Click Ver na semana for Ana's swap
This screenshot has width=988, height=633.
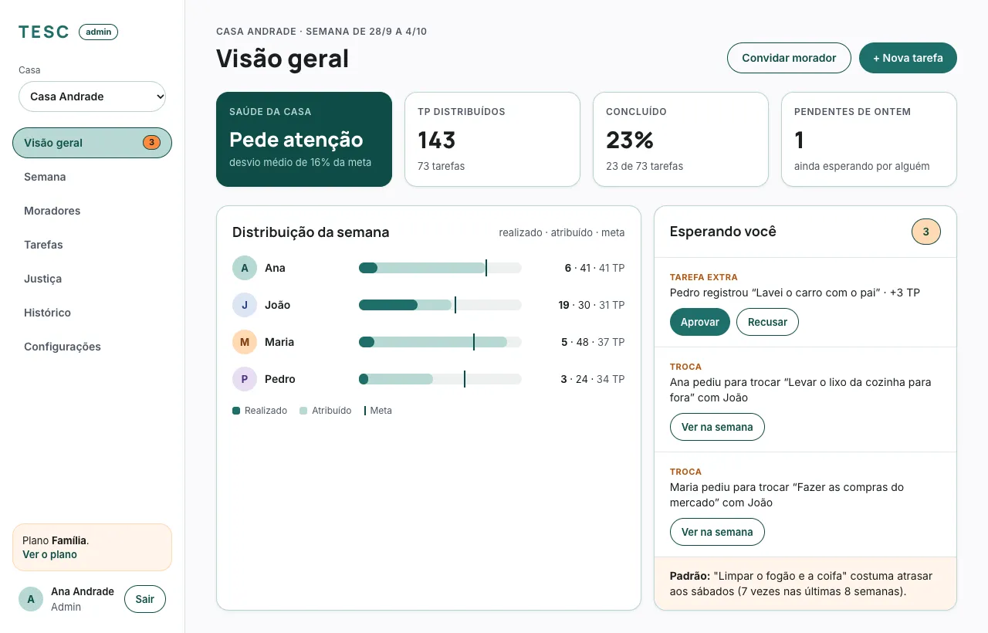pyautogui.click(x=717, y=427)
